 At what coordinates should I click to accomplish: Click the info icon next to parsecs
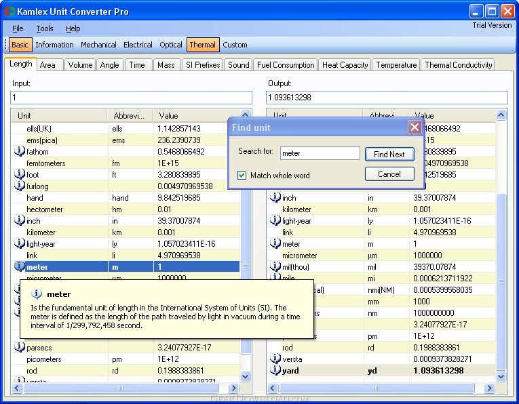(x=20, y=347)
